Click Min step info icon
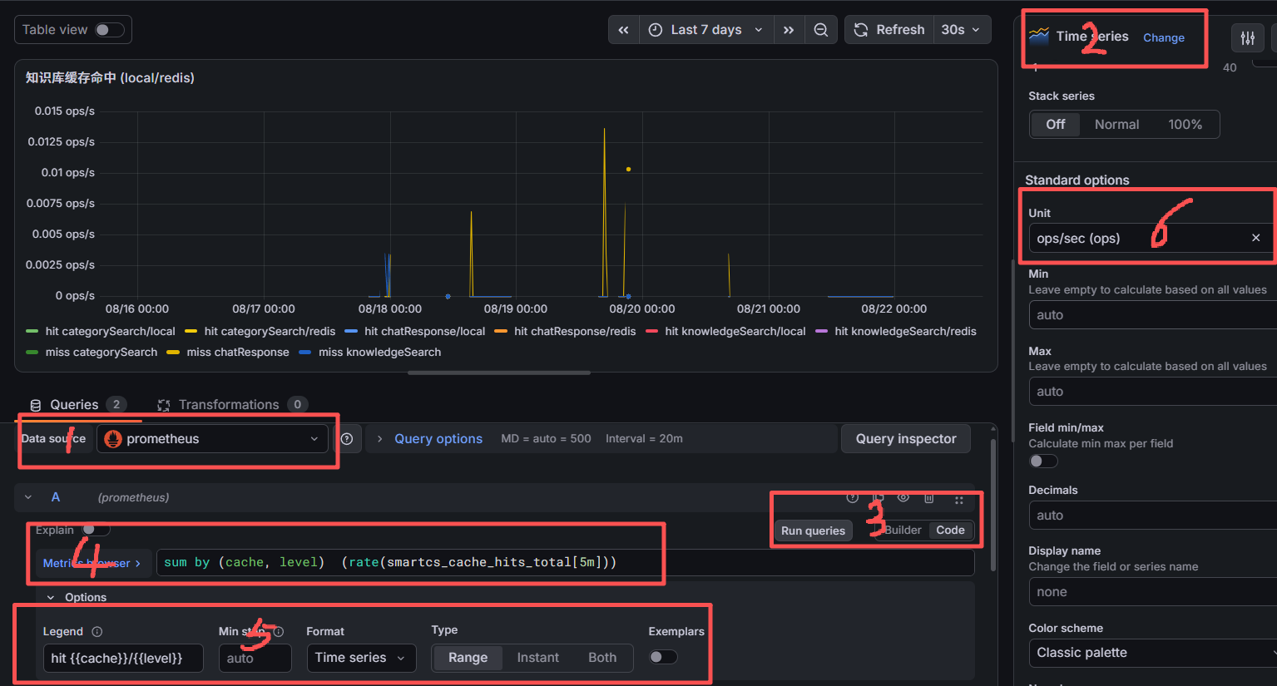Screen dimensions: 1277x686 pyautogui.click(x=279, y=632)
